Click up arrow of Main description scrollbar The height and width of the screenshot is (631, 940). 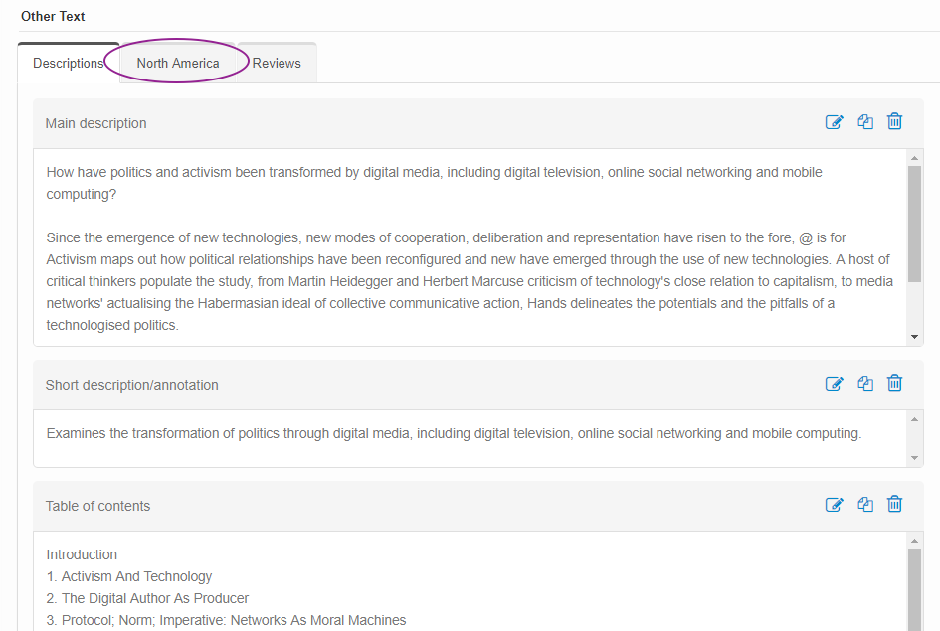click(x=914, y=158)
